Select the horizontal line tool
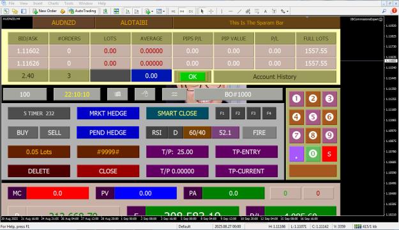Screen dimensions: 399x230 (x=230, y=11)
